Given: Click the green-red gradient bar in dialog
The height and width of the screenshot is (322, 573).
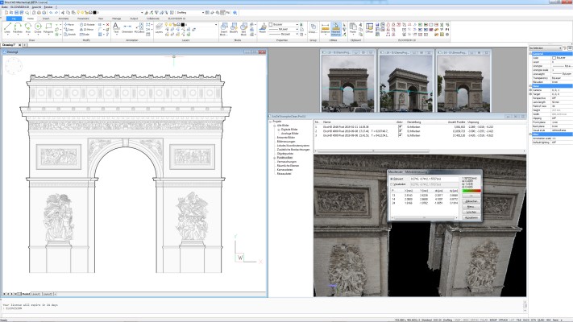Looking at the screenshot, I should coord(471,191).
